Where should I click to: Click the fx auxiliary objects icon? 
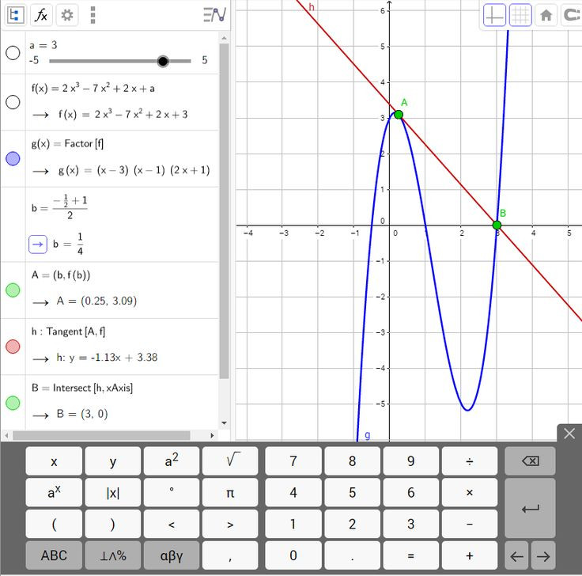click(x=41, y=14)
